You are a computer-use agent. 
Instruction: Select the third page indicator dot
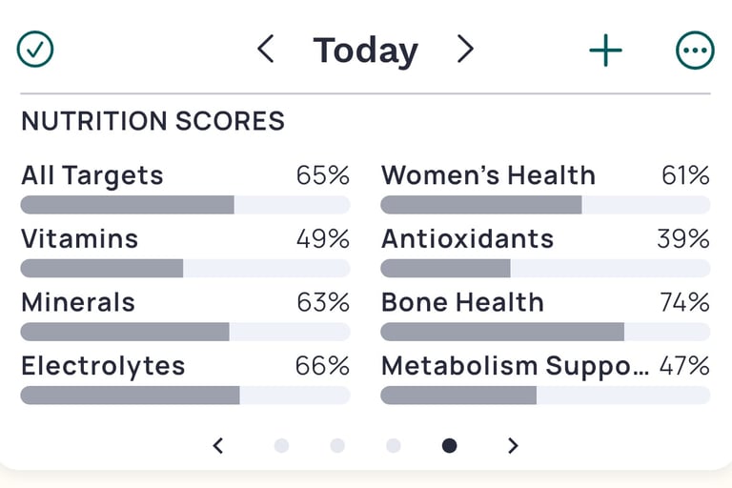tap(394, 445)
